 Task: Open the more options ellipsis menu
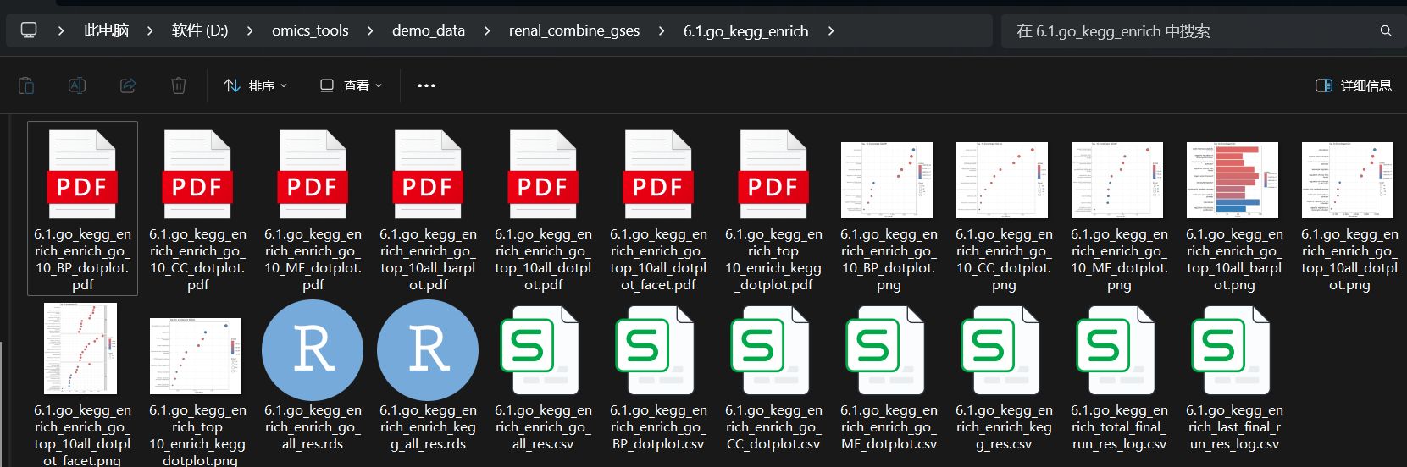(426, 85)
